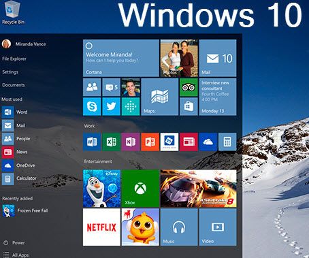Launch the Fitbit tile
This screenshot has height=258, width=309.
pyautogui.click(x=131, y=106)
